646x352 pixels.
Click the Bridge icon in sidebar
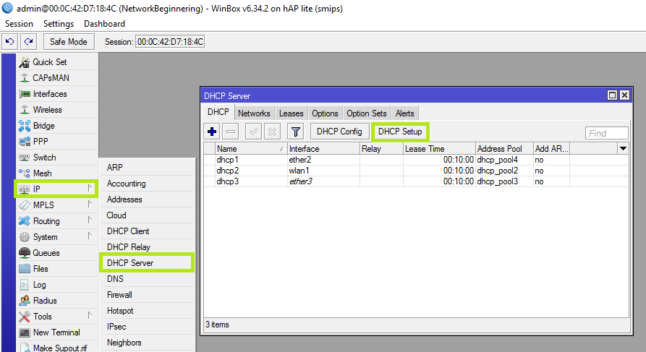point(25,126)
